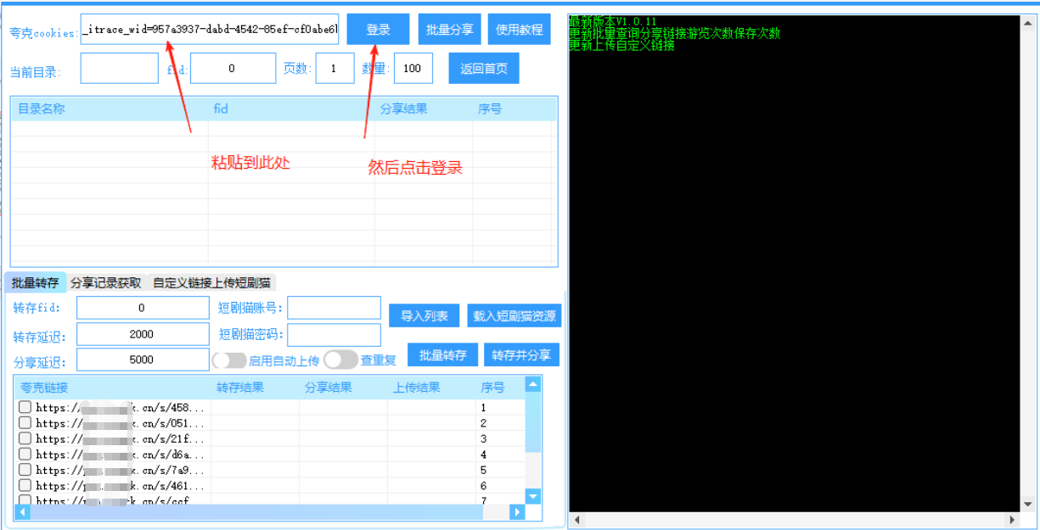Image resolution: width=1040 pixels, height=530 pixels.
Task: Select the link ending in /s/21f...
Action: click(120, 439)
